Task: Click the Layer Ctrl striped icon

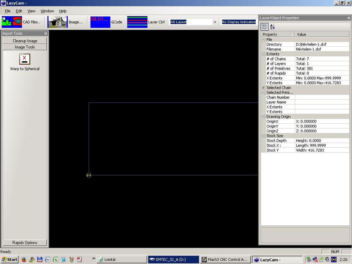Action: pos(137,22)
